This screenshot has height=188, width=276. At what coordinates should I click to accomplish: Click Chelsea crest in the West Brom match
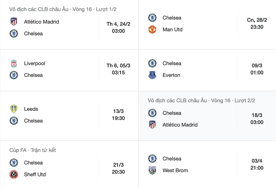(x=152, y=159)
